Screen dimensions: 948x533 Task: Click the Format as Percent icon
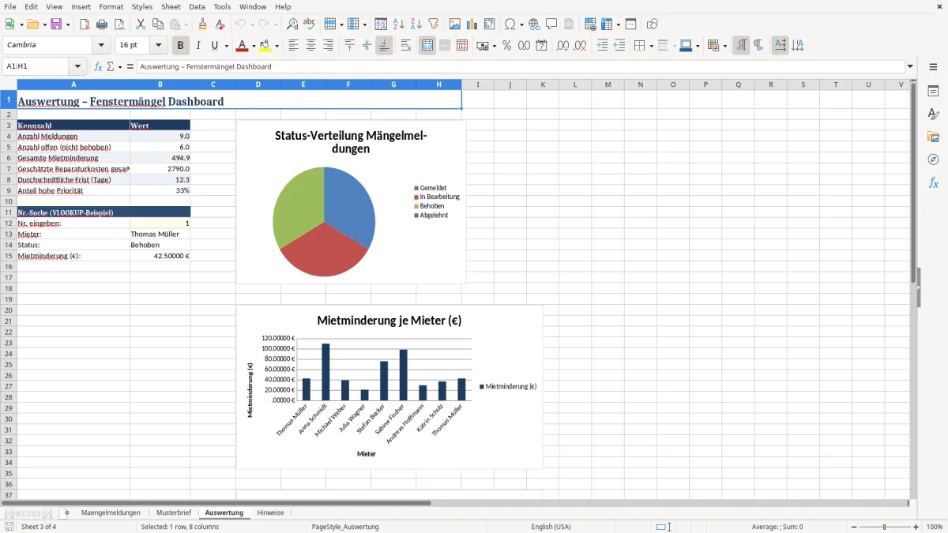click(x=506, y=46)
